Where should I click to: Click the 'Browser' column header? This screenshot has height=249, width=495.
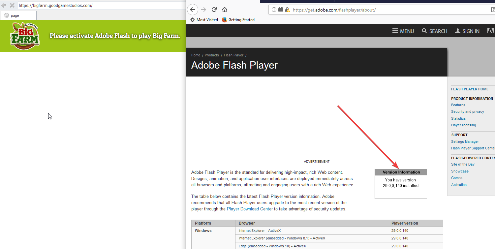pos(311,223)
